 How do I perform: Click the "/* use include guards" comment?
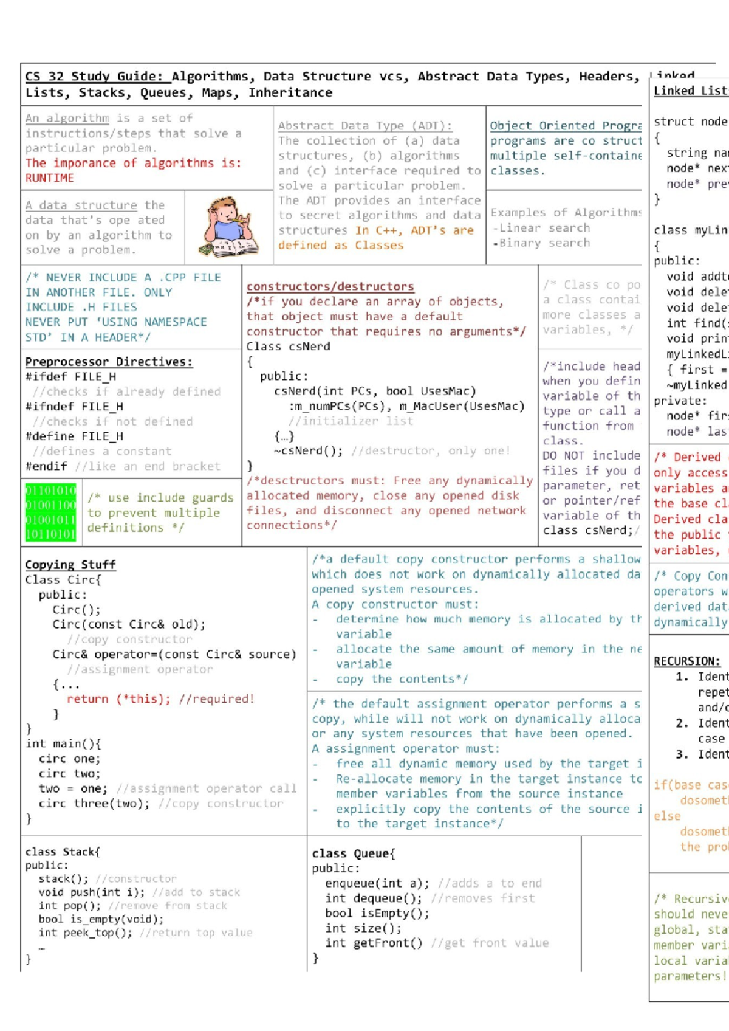point(160,498)
